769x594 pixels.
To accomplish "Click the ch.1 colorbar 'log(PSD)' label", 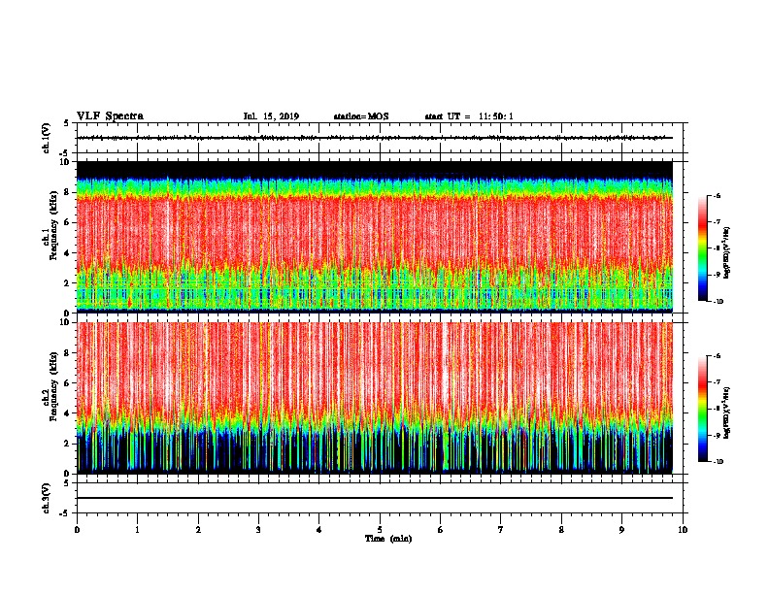I will 726,253.
